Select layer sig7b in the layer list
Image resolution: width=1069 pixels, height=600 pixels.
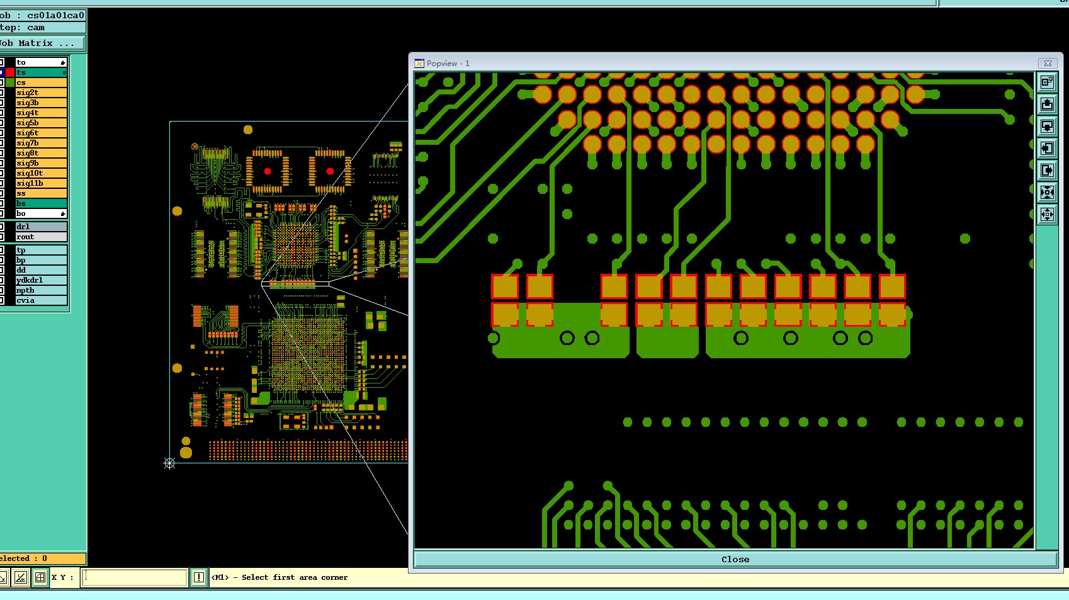click(41, 143)
